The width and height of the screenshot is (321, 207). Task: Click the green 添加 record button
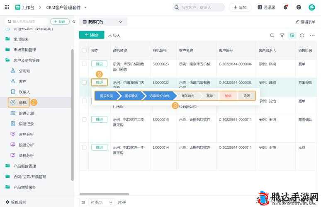tap(92, 35)
